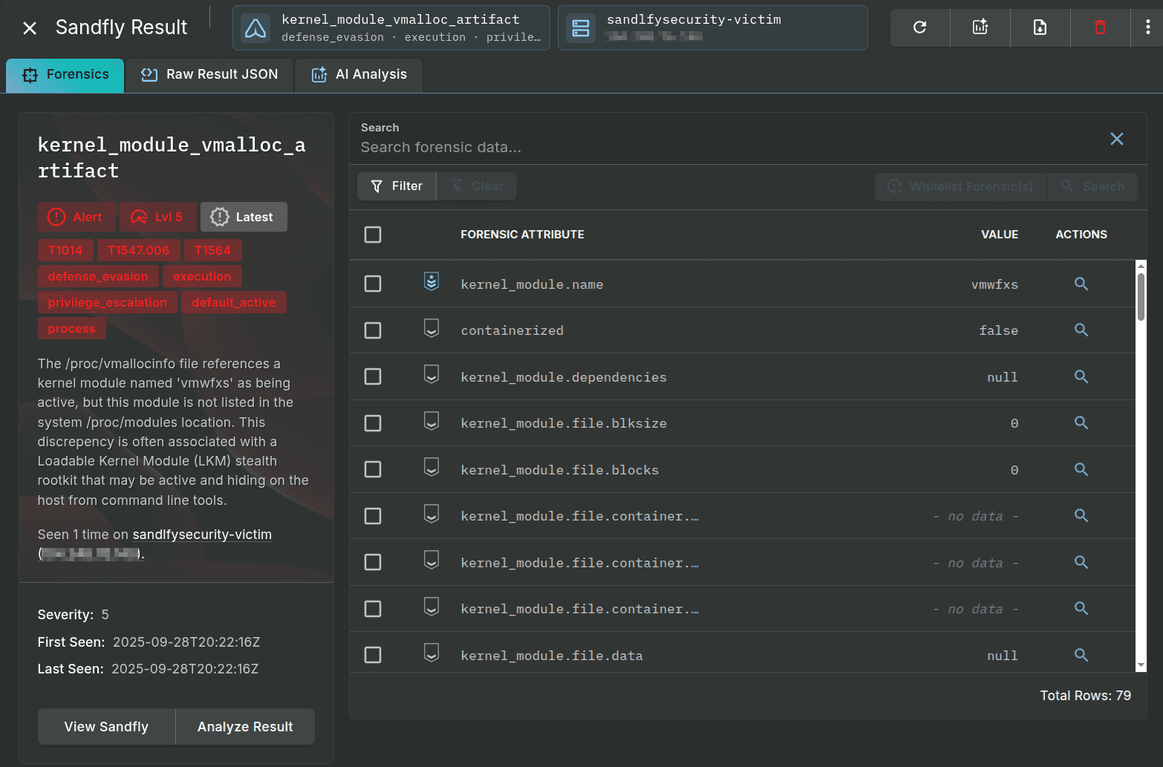
Task: Click the AI analyze chart icon in toolbar
Action: click(x=980, y=27)
